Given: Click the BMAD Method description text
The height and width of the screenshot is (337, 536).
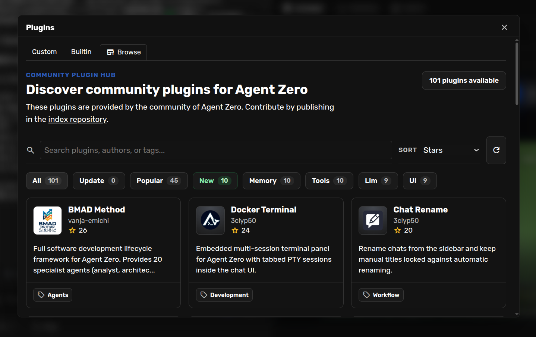Looking at the screenshot, I should coord(98,259).
